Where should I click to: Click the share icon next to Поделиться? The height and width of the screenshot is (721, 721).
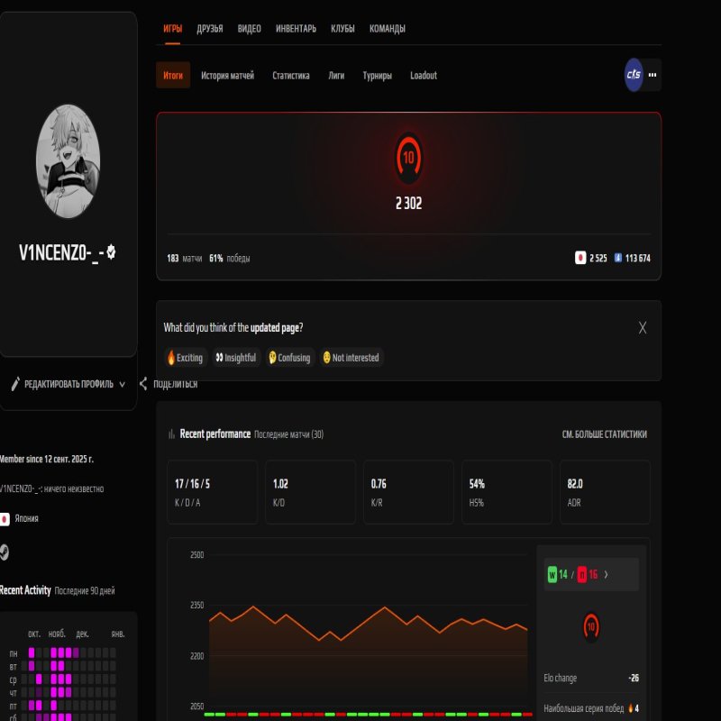click(142, 382)
